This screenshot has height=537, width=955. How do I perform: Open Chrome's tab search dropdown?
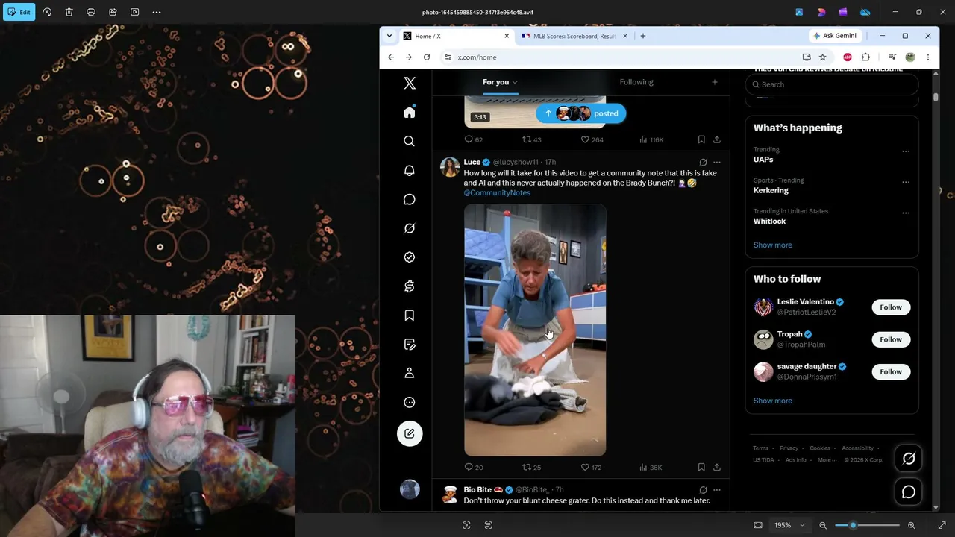pyautogui.click(x=389, y=36)
